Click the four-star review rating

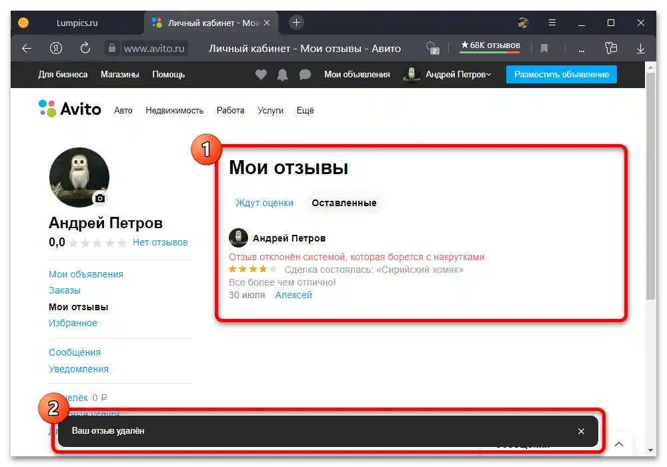(x=253, y=270)
